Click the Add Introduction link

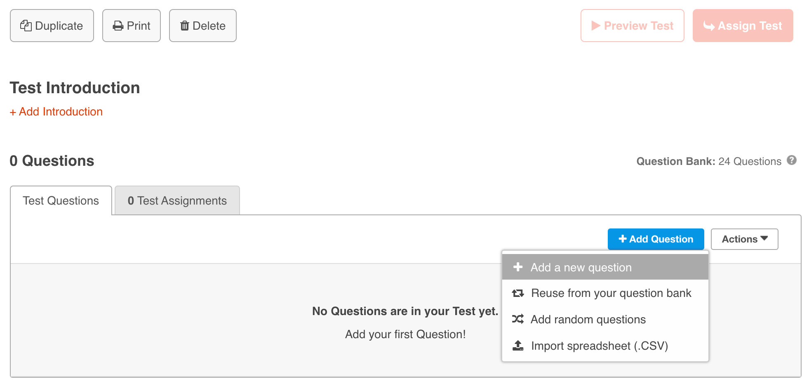(56, 112)
